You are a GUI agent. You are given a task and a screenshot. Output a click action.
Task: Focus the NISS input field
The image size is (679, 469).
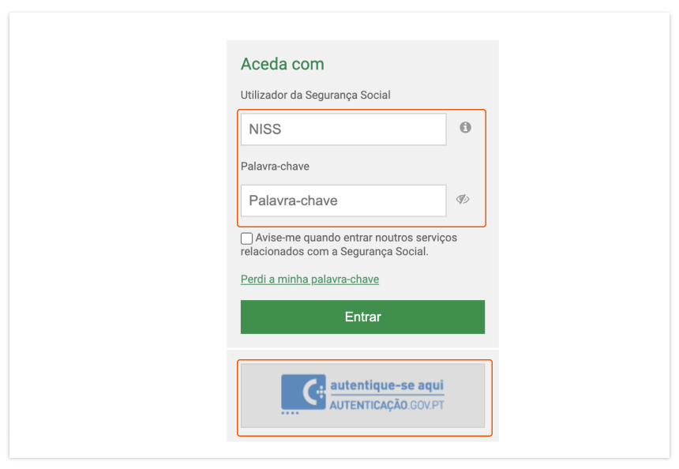(343, 129)
